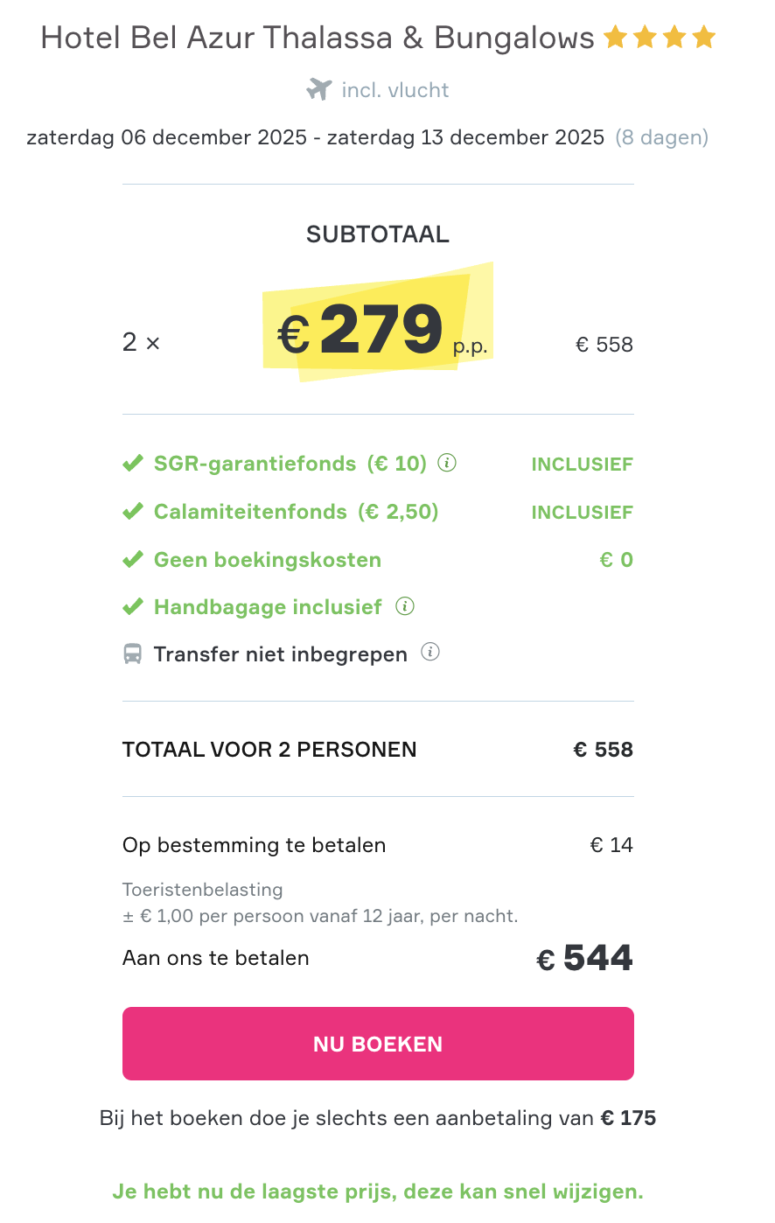Open Handbagage inclusief info icon
Screen dimensions: 775x1223
(x=404, y=605)
